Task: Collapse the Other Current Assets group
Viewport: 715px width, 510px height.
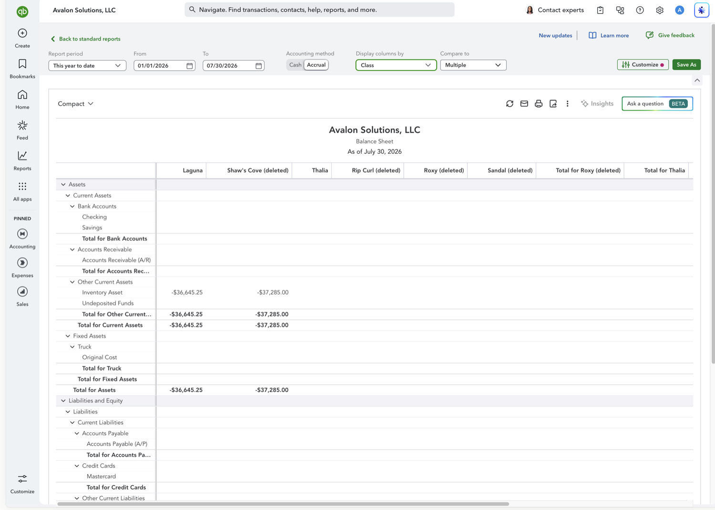Action: point(72,282)
